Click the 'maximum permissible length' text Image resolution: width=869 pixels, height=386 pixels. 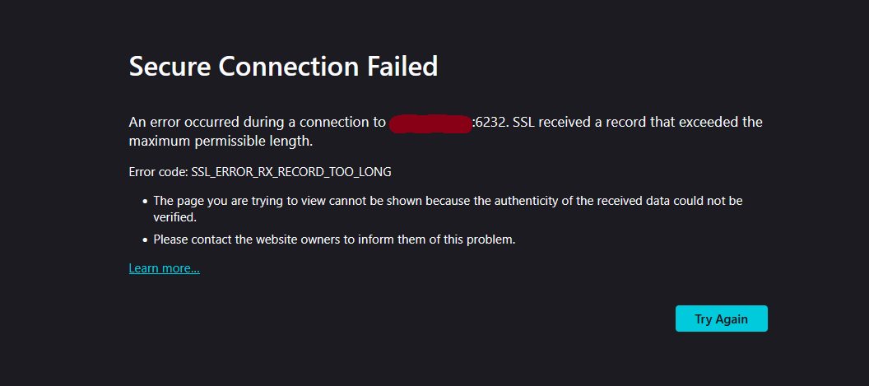pos(221,141)
